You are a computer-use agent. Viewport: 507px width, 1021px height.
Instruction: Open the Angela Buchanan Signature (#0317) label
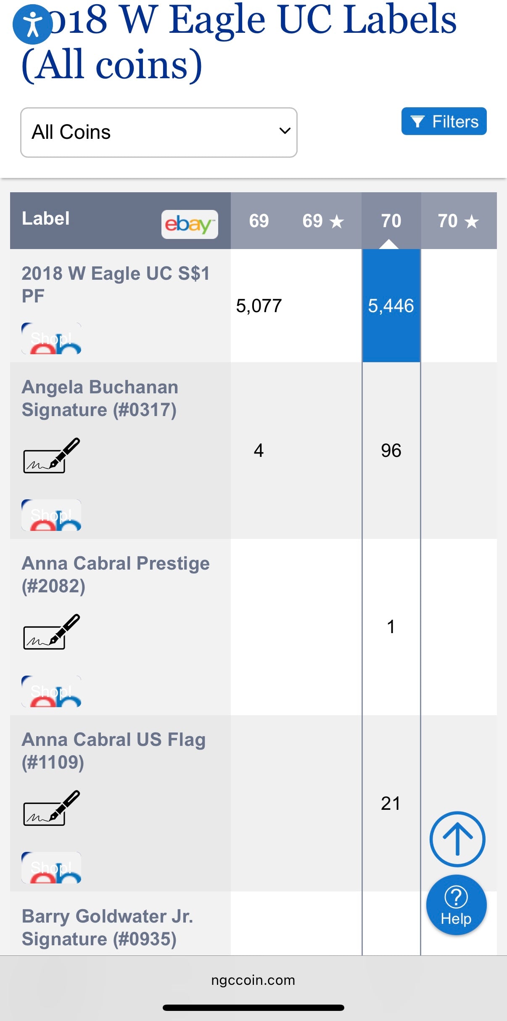click(100, 398)
